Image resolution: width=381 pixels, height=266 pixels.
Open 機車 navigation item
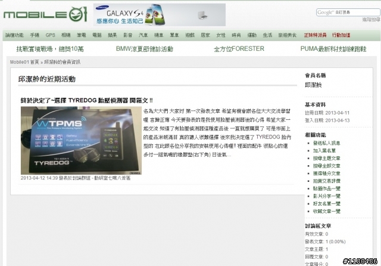coord(159,35)
